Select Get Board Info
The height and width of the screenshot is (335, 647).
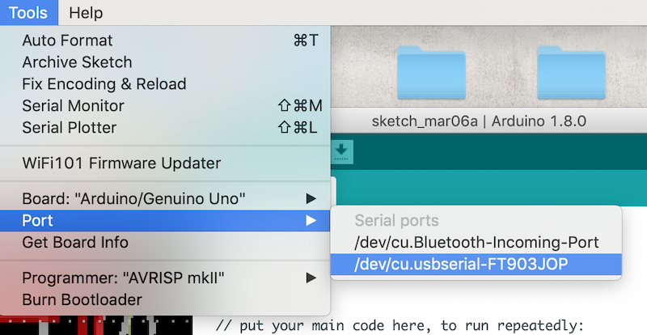click(x=165, y=243)
